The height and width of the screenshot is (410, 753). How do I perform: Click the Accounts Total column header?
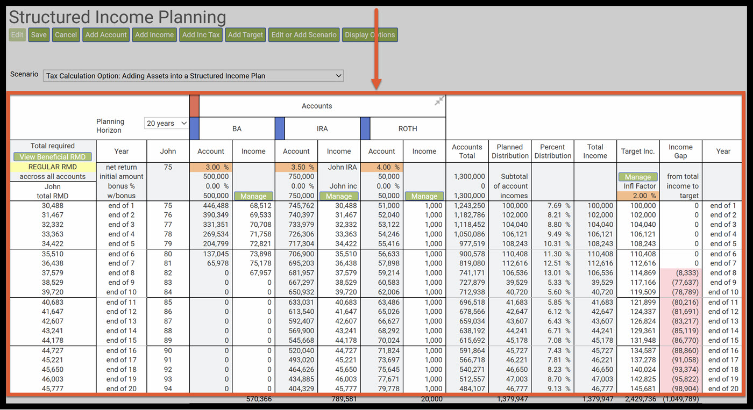coord(467,151)
